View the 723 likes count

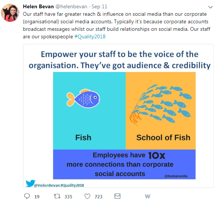click(x=98, y=196)
